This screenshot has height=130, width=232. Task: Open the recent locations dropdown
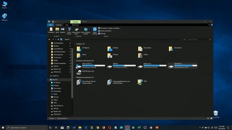point(56,39)
